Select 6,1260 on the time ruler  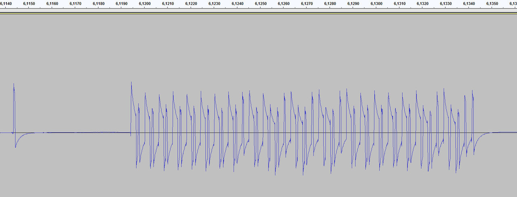pos(284,4)
